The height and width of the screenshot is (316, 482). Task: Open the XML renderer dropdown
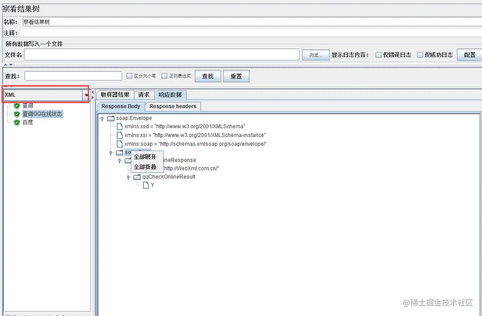point(86,95)
